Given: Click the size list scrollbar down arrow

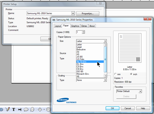Looking at the screenshot, I should tap(105, 76).
